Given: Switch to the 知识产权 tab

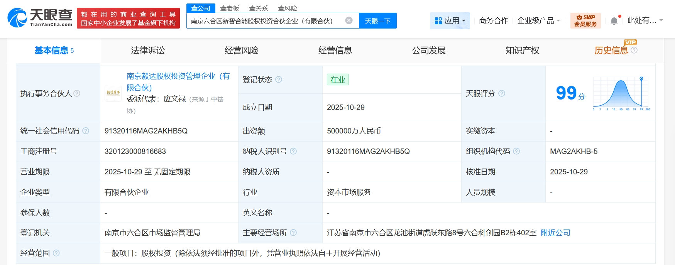Looking at the screenshot, I should [522, 51].
